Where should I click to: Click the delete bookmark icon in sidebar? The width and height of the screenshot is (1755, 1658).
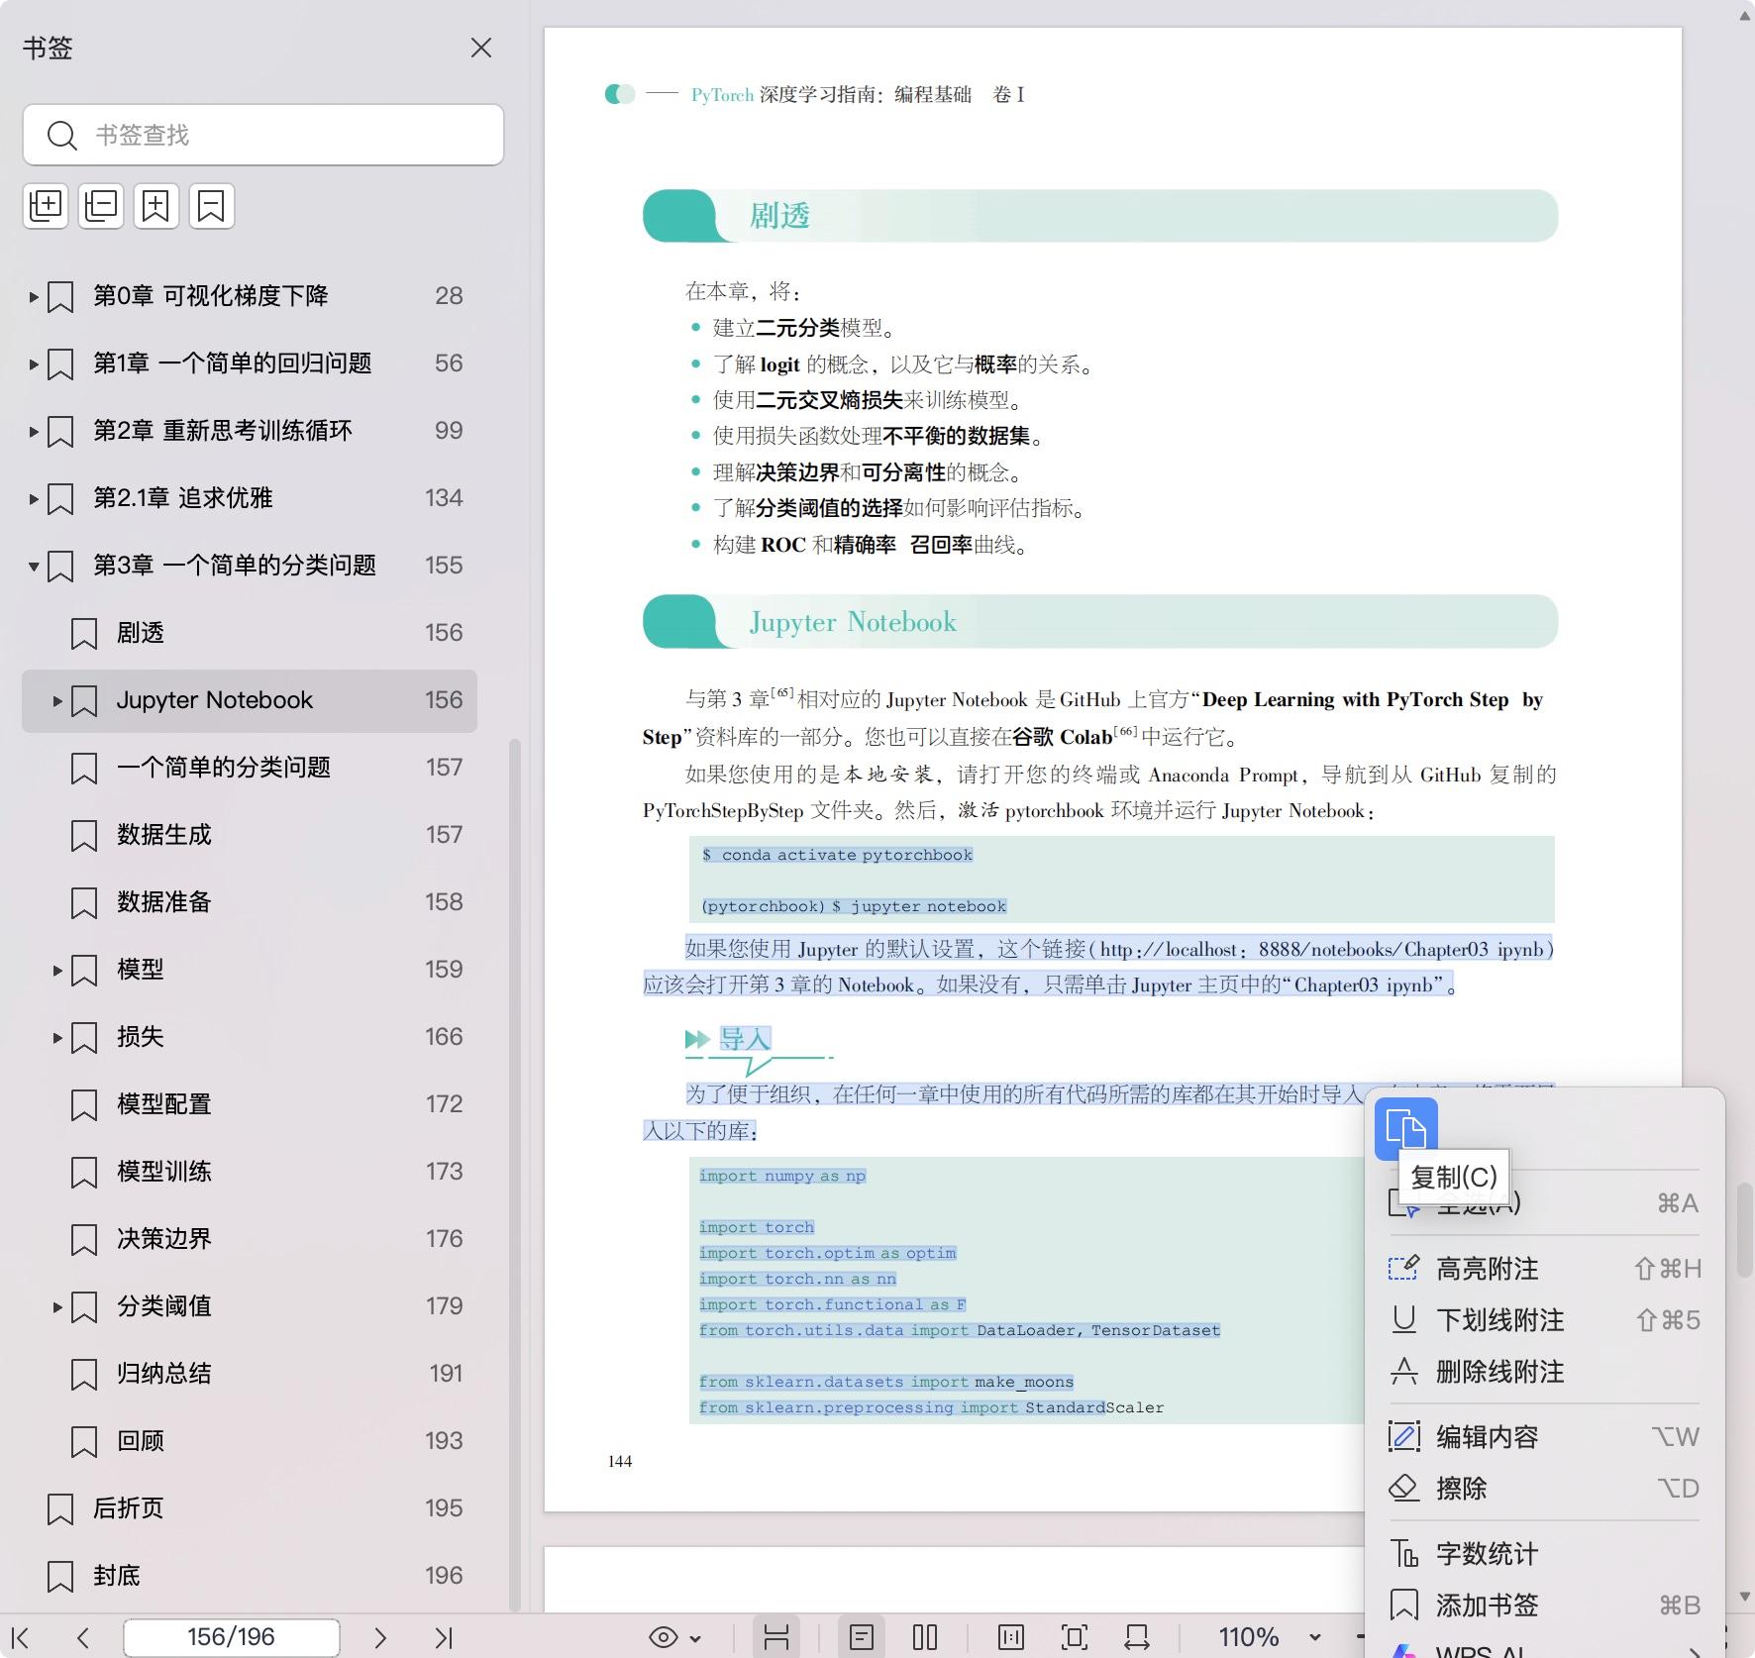[x=212, y=206]
